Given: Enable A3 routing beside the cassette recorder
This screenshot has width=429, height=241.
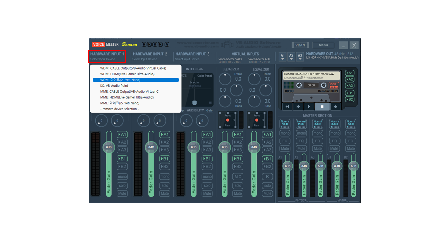Looking at the screenshot, I should point(350,86).
